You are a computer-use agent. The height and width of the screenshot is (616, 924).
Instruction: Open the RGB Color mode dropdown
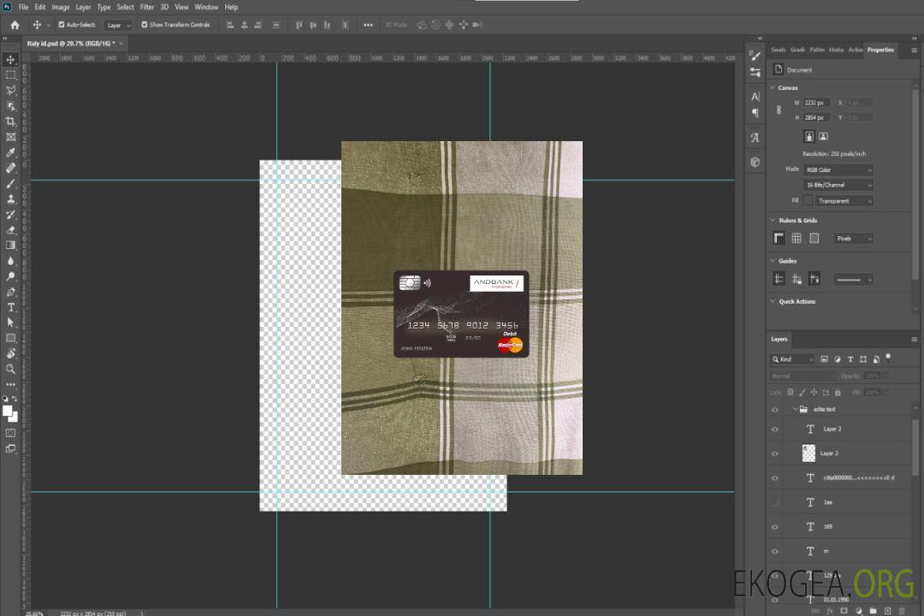click(838, 169)
